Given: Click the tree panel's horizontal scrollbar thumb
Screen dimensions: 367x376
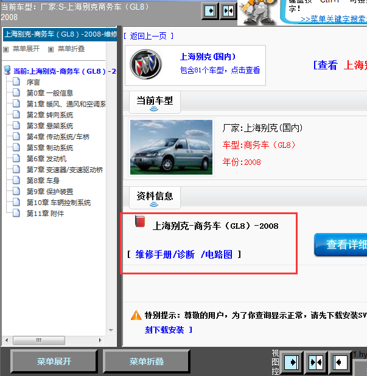Looking at the screenshot, I should 39,340.
